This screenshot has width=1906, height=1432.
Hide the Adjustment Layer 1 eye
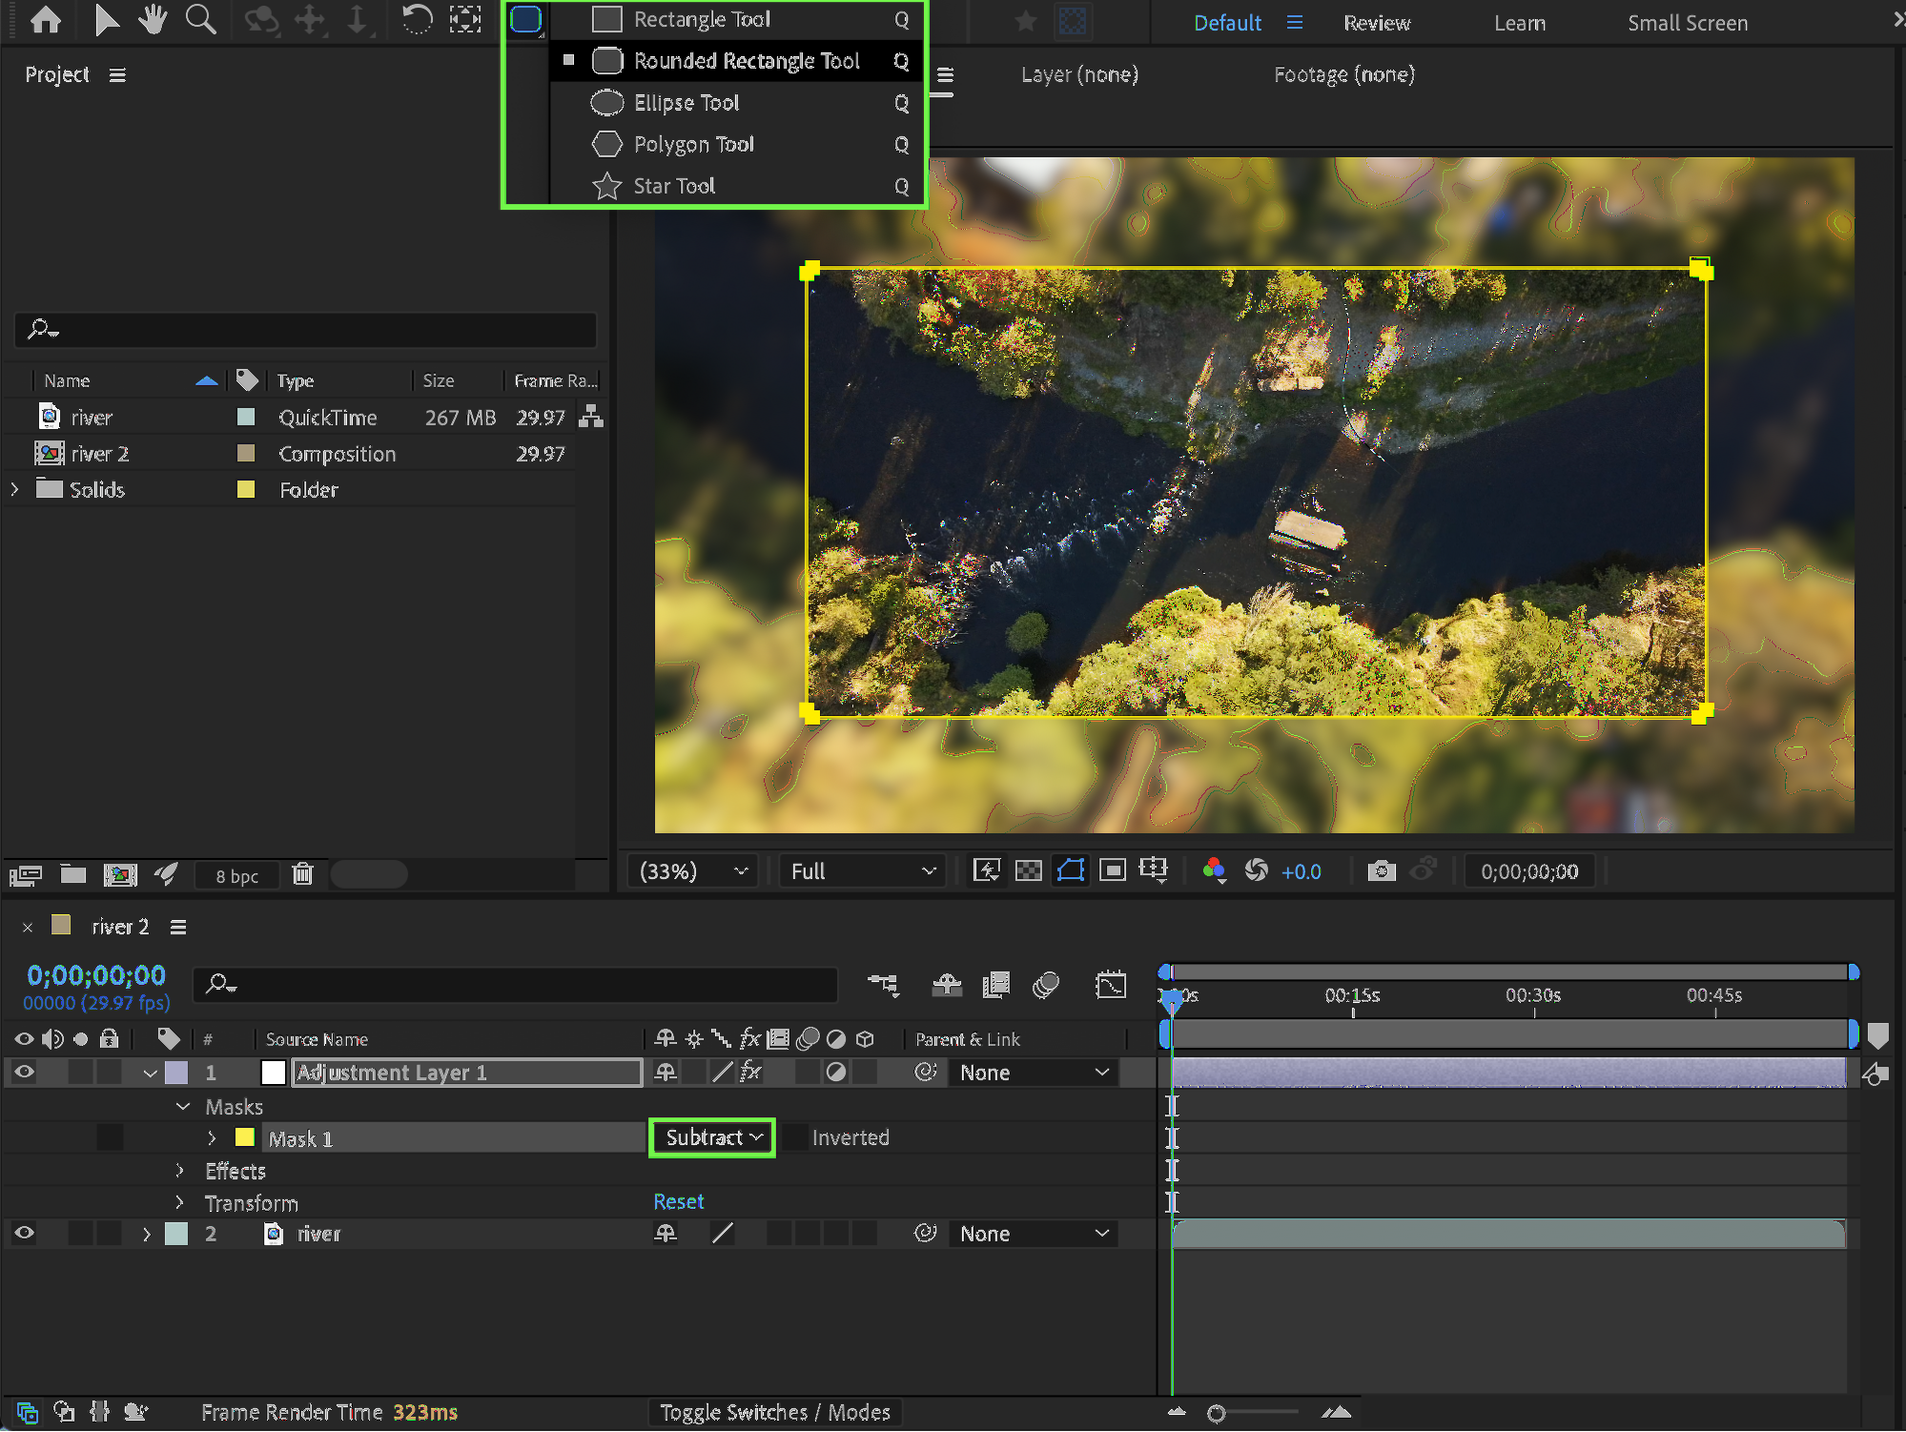click(24, 1073)
